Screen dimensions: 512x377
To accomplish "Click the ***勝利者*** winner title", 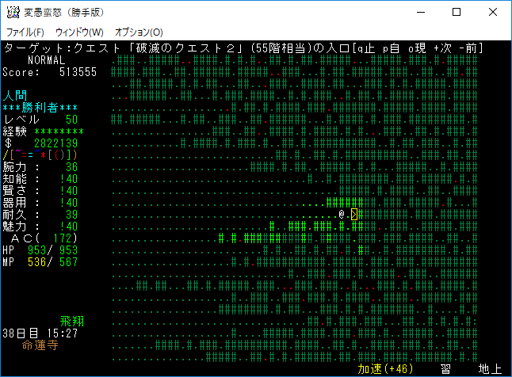I will coord(40,108).
